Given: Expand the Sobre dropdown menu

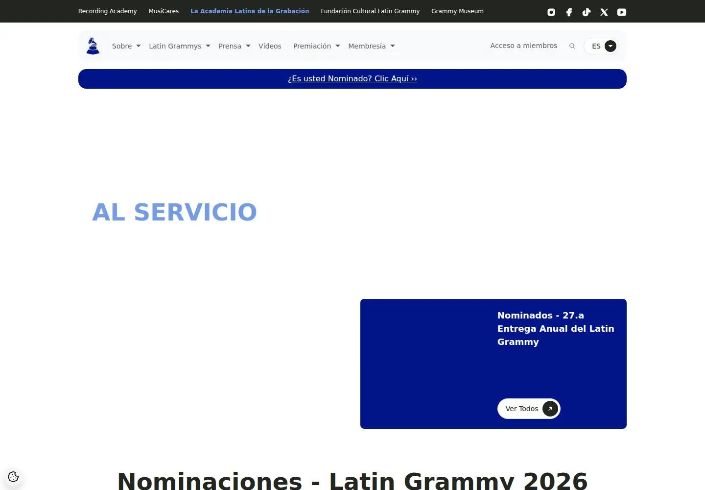Looking at the screenshot, I should pos(126,46).
